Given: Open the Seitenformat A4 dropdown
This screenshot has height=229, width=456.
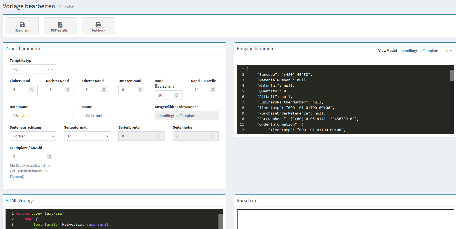Looking at the screenshot, I should 87,136.
